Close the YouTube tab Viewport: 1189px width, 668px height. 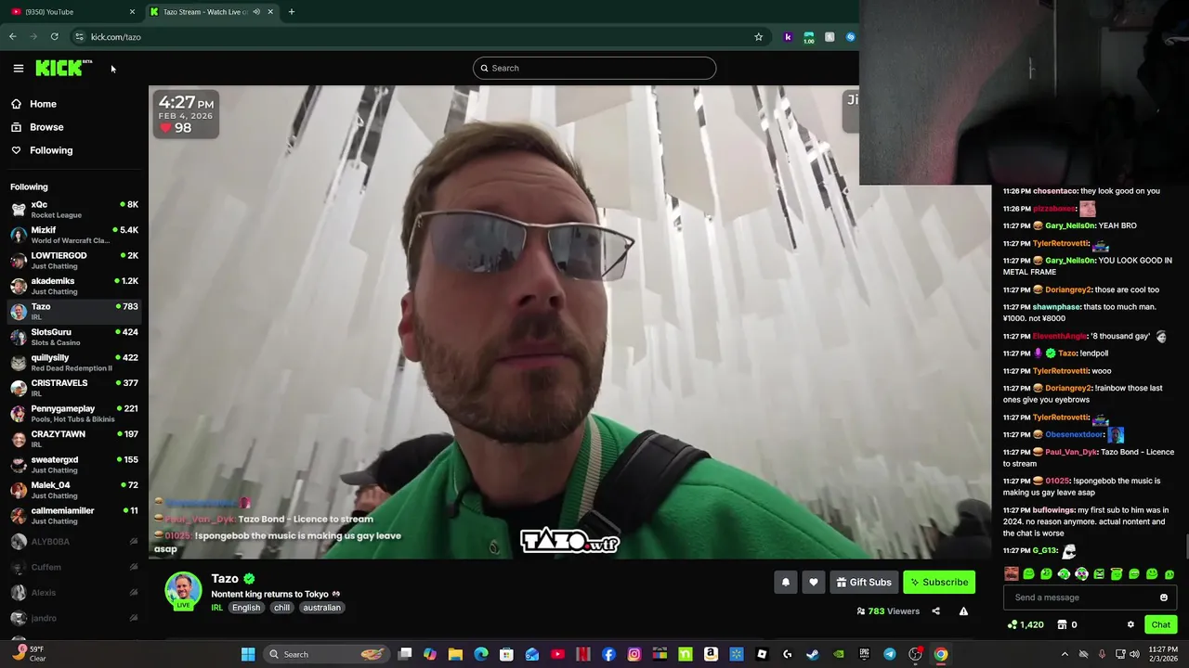coord(132,11)
